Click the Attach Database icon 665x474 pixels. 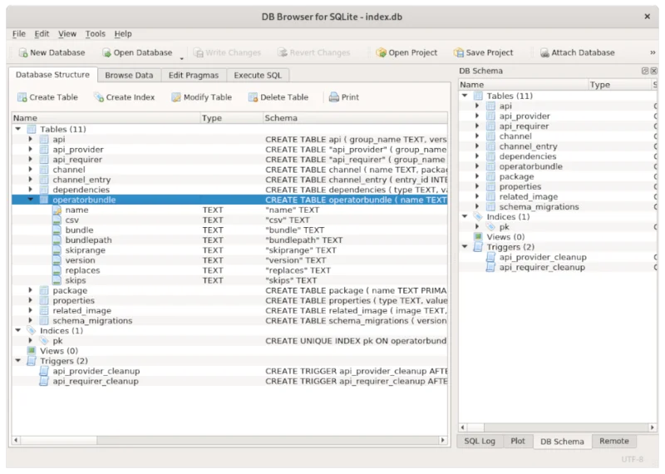coord(544,52)
